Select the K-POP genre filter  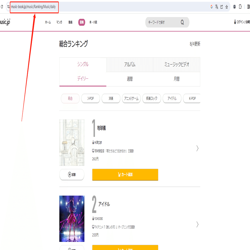[192, 99]
